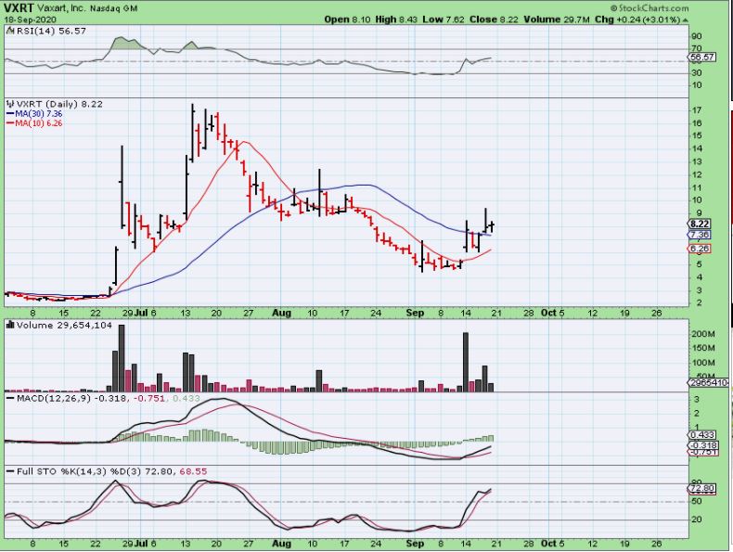
Task: Click the 200M label on volume axis
Action: click(x=703, y=334)
